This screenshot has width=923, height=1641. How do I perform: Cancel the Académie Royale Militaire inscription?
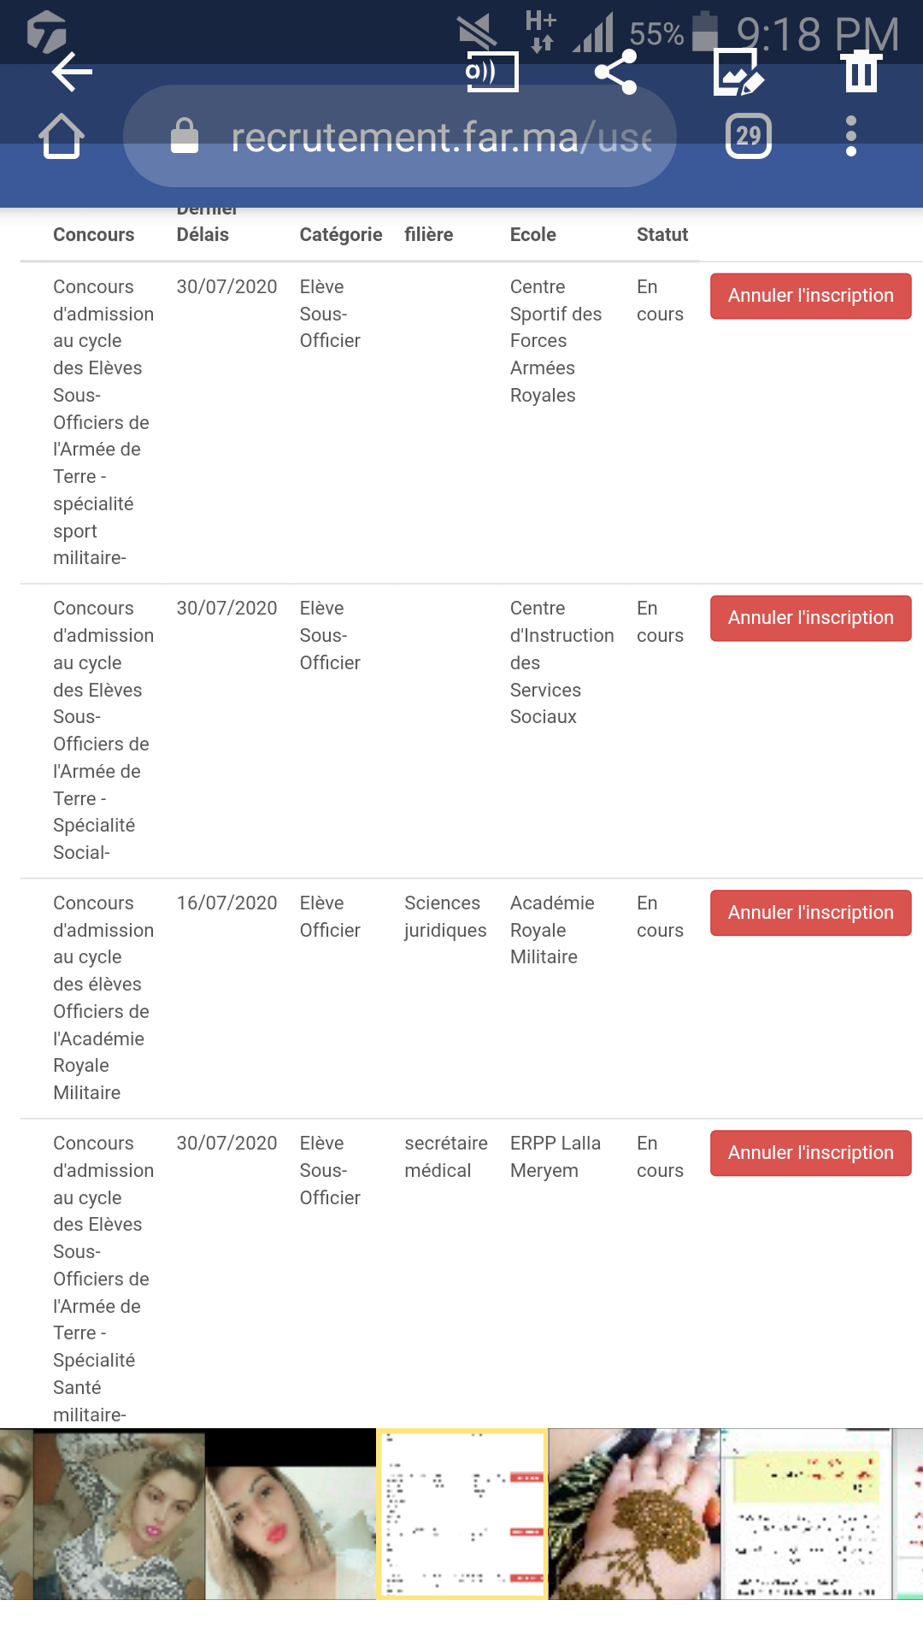coord(810,913)
